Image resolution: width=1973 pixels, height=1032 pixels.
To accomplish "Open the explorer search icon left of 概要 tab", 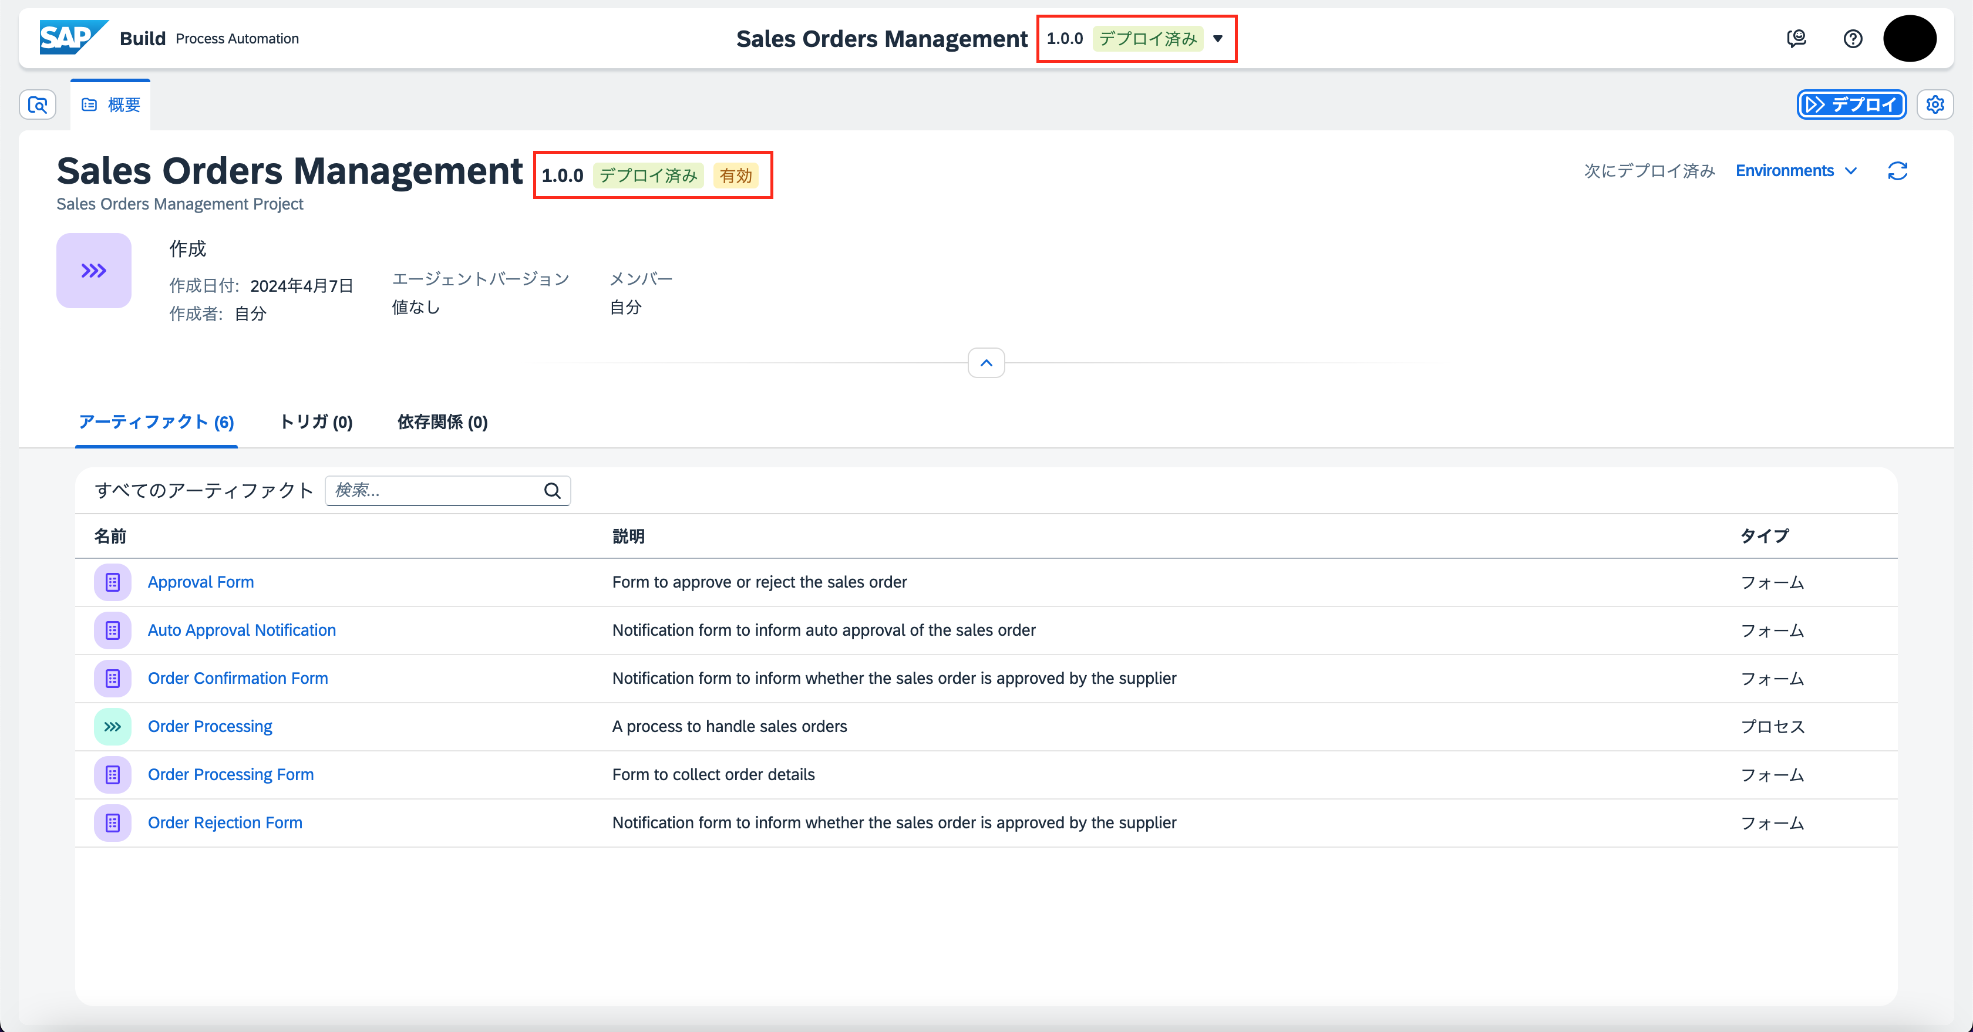I will point(38,104).
